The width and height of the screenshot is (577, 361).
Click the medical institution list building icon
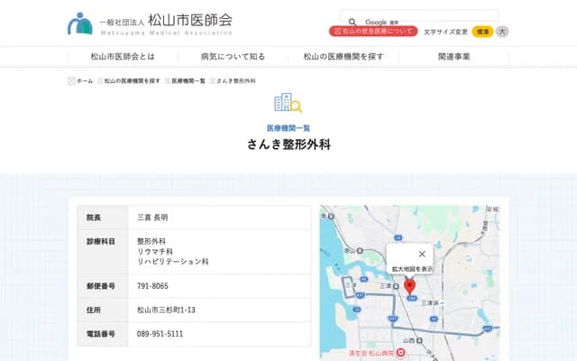point(288,103)
